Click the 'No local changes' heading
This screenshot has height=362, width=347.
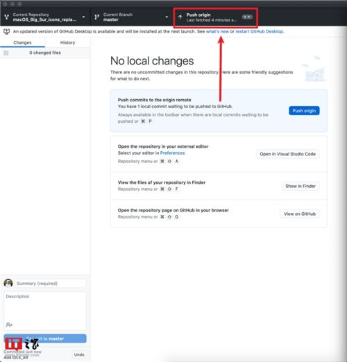pyautogui.click(x=152, y=61)
